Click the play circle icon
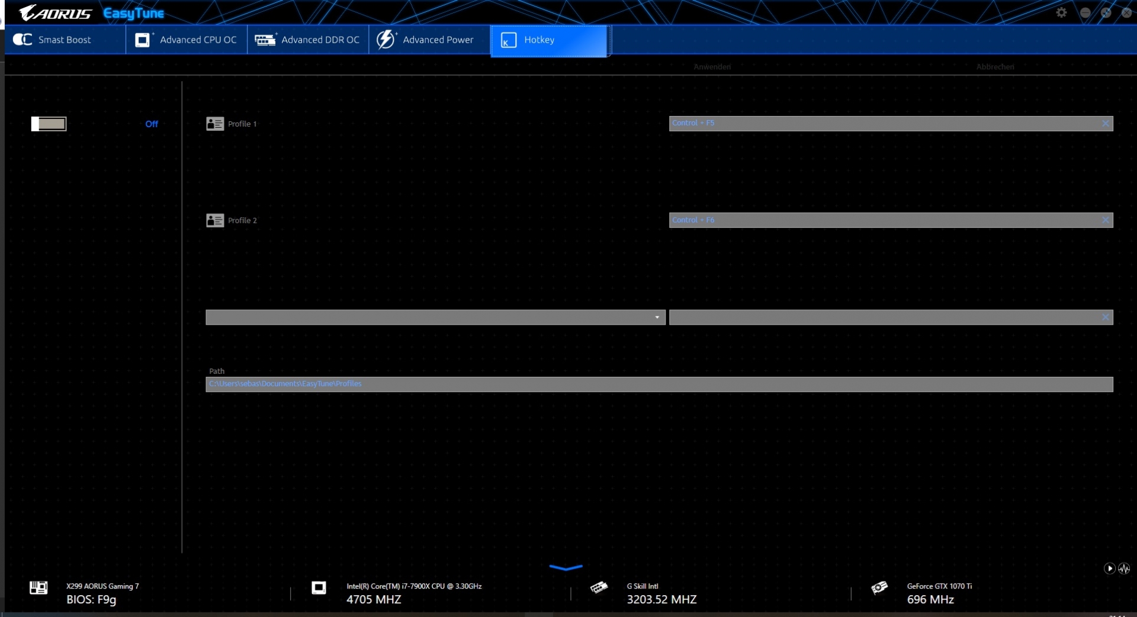Image resolution: width=1137 pixels, height=617 pixels. 1110,568
